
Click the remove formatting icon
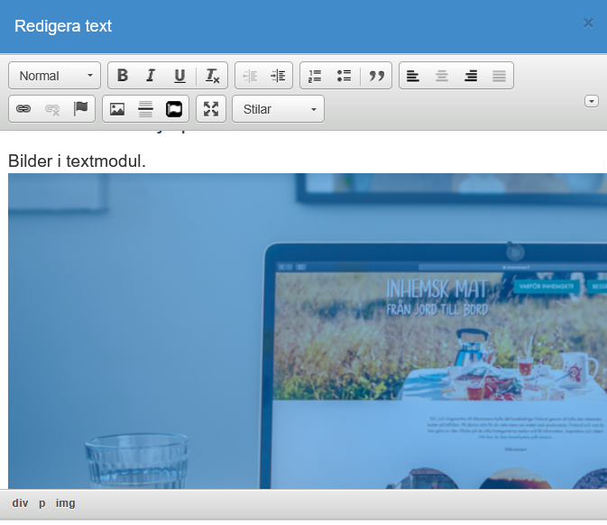click(x=212, y=76)
